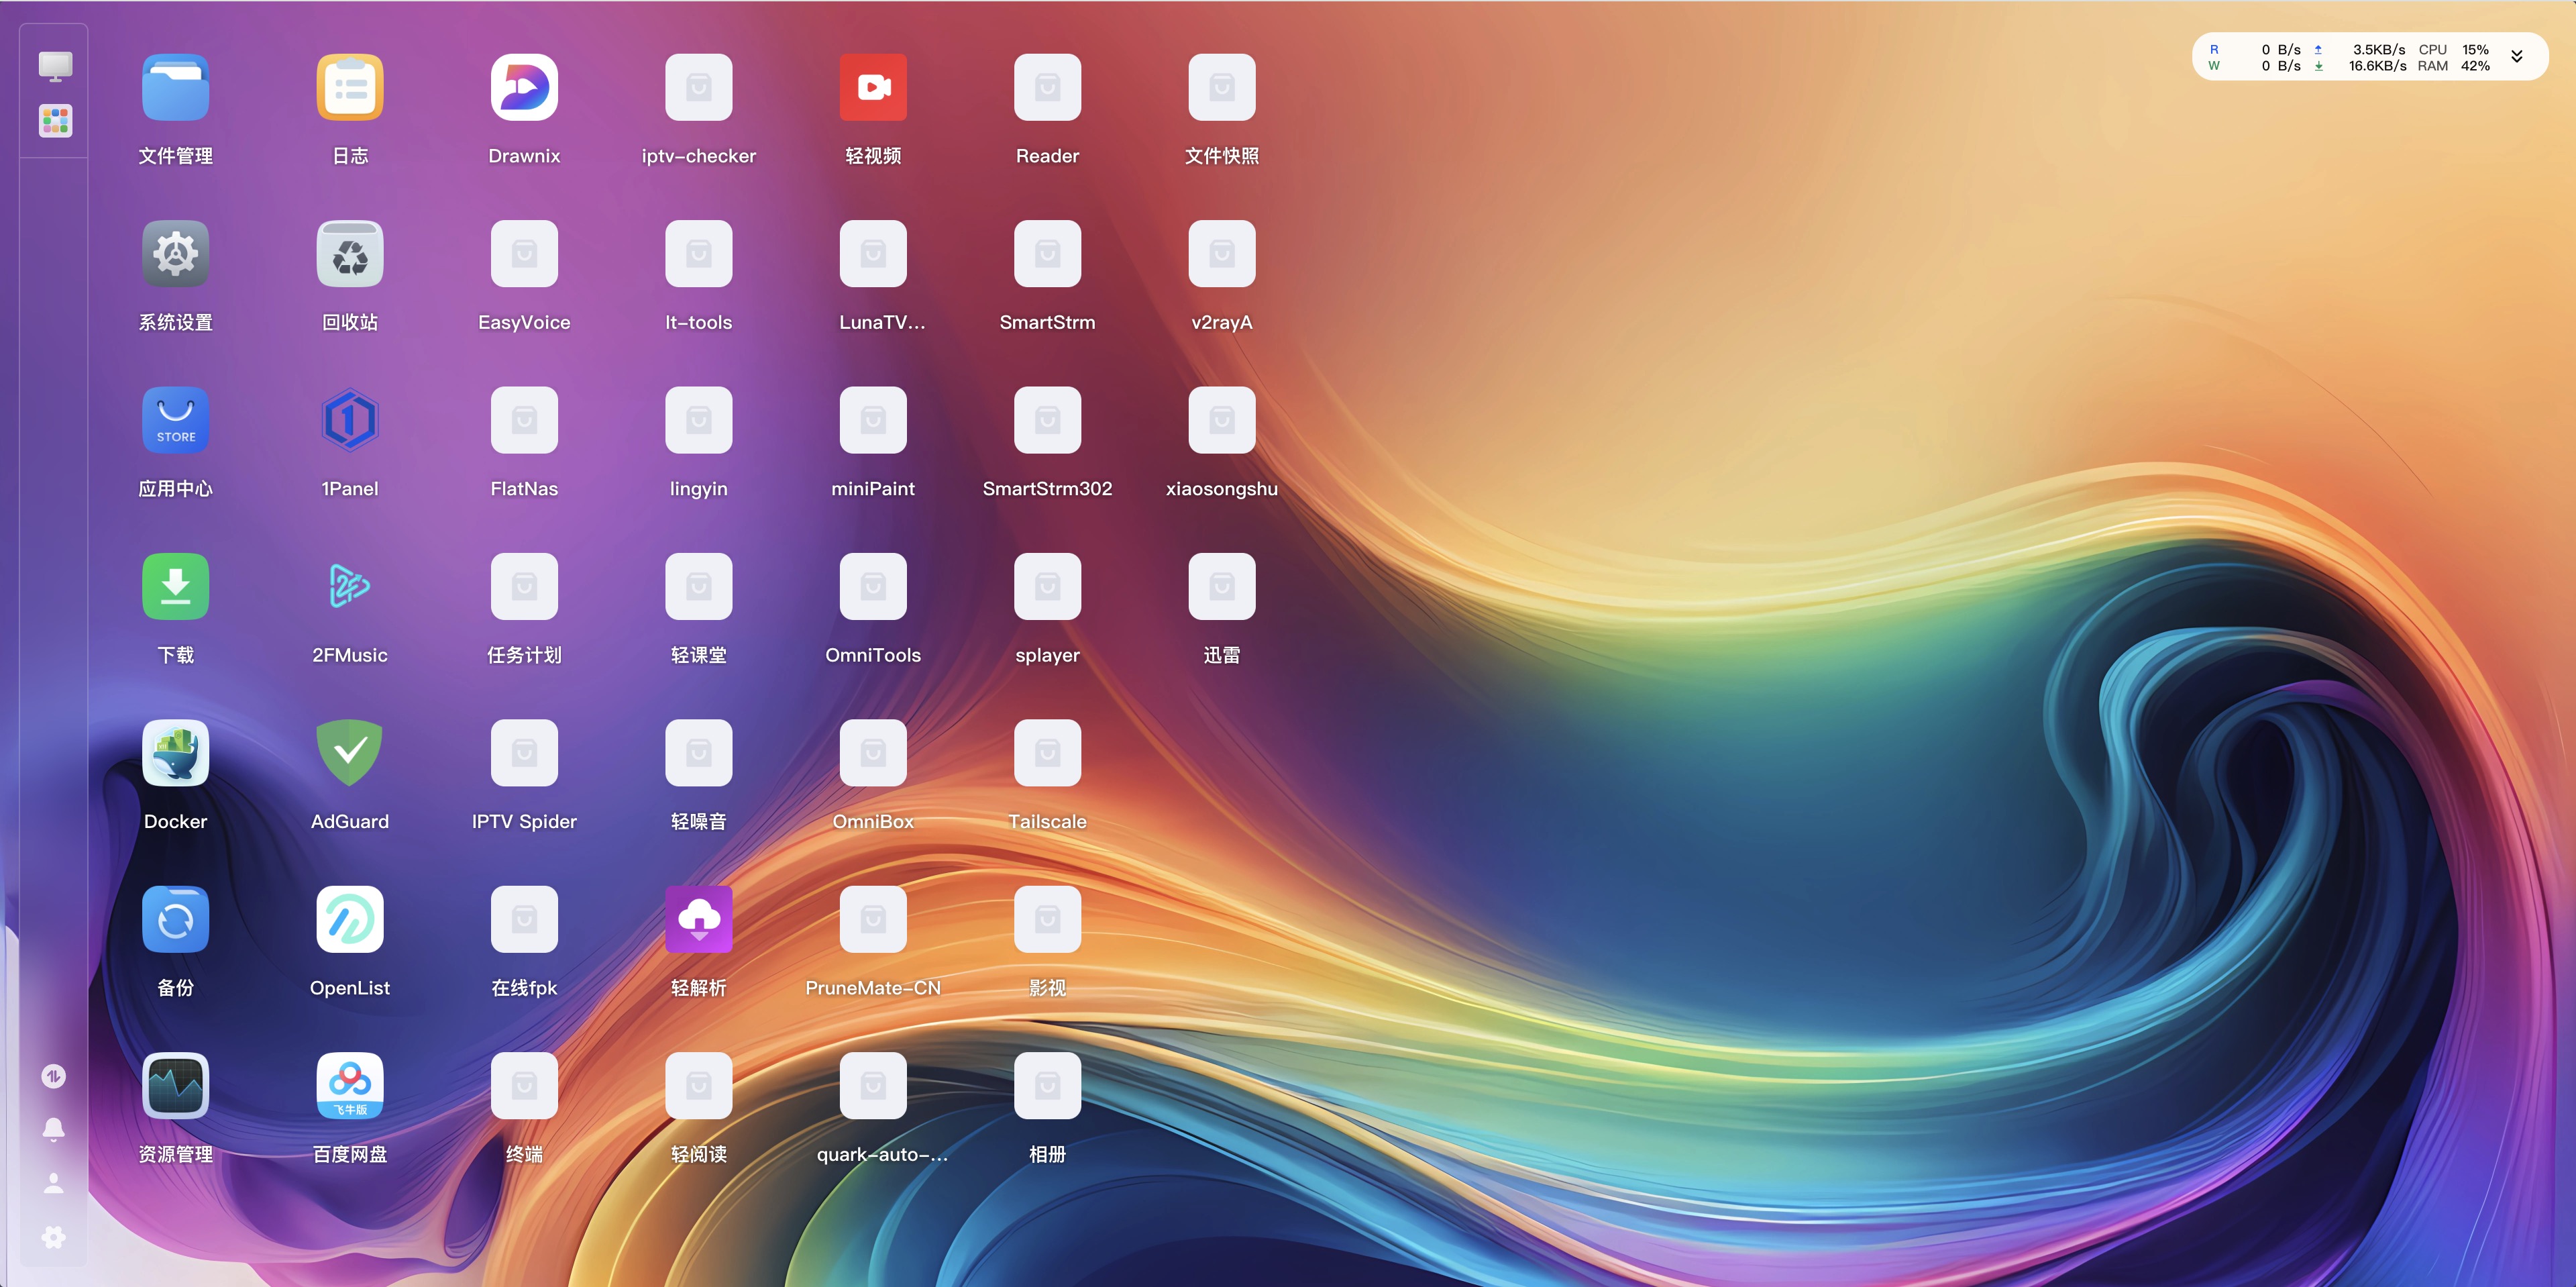Open the user account sidebar icon
The width and height of the screenshot is (2576, 1287).
[54, 1184]
